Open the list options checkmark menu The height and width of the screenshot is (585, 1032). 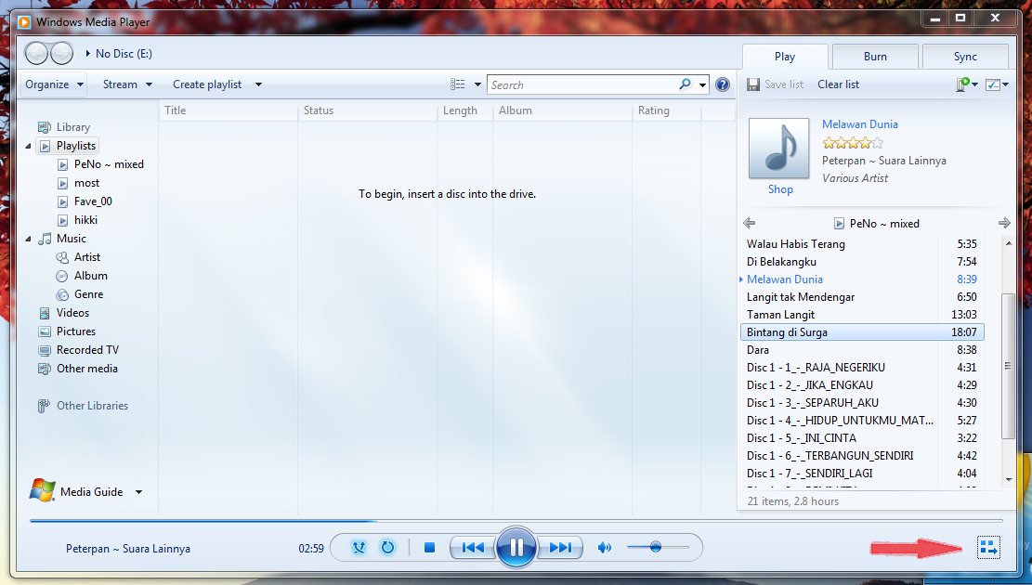click(997, 84)
